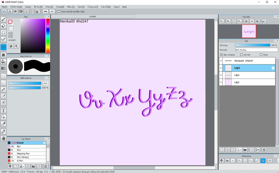Viewport: 279px width, 173px height.
Task: Delete brush with the brush panel trash icon
Action: click(x=46, y=166)
